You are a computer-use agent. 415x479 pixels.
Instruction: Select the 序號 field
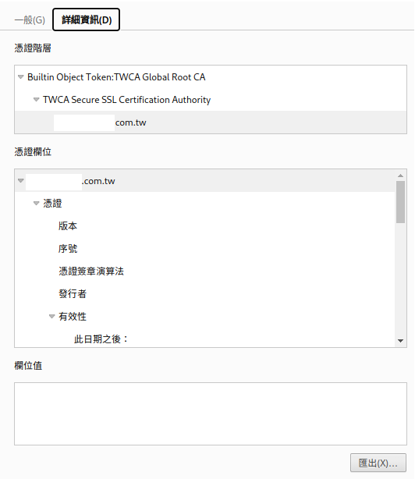(68, 249)
